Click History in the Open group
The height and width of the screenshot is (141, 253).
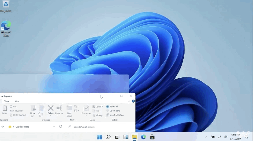coord(98,115)
